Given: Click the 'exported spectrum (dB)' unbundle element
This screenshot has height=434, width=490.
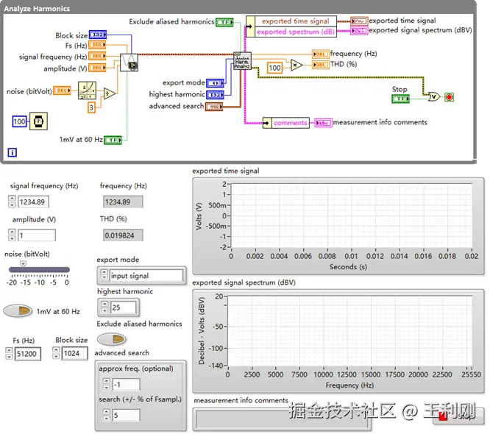Looking at the screenshot, I should coord(296,32).
